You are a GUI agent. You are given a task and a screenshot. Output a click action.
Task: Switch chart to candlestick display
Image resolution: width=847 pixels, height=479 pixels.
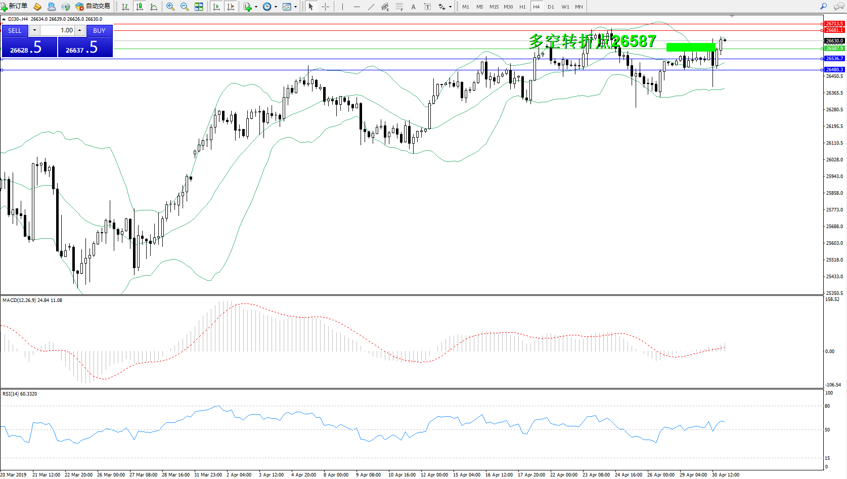(140, 7)
